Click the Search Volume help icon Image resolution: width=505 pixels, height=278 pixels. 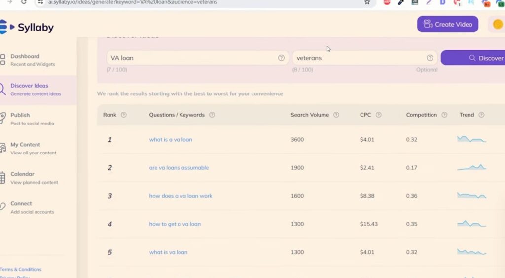336,115
